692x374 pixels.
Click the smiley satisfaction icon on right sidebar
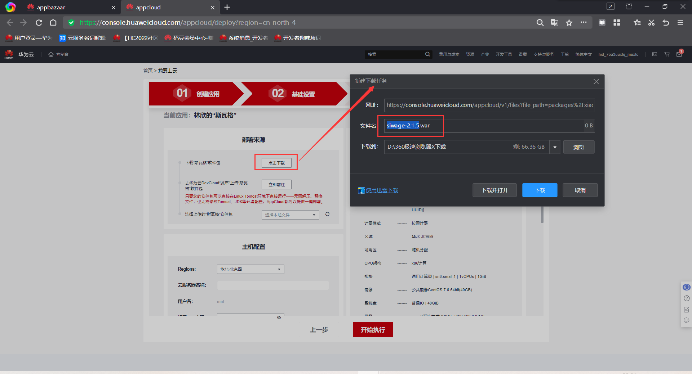(x=687, y=320)
